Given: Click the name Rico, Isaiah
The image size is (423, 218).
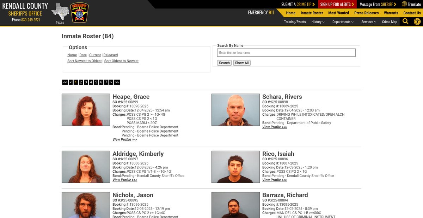Looking at the screenshot, I should 278,154.
